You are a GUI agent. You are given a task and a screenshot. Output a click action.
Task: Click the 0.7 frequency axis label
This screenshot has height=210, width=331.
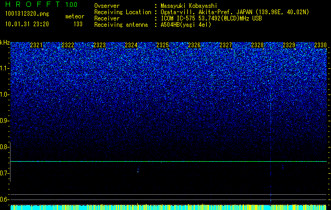tap(5, 173)
